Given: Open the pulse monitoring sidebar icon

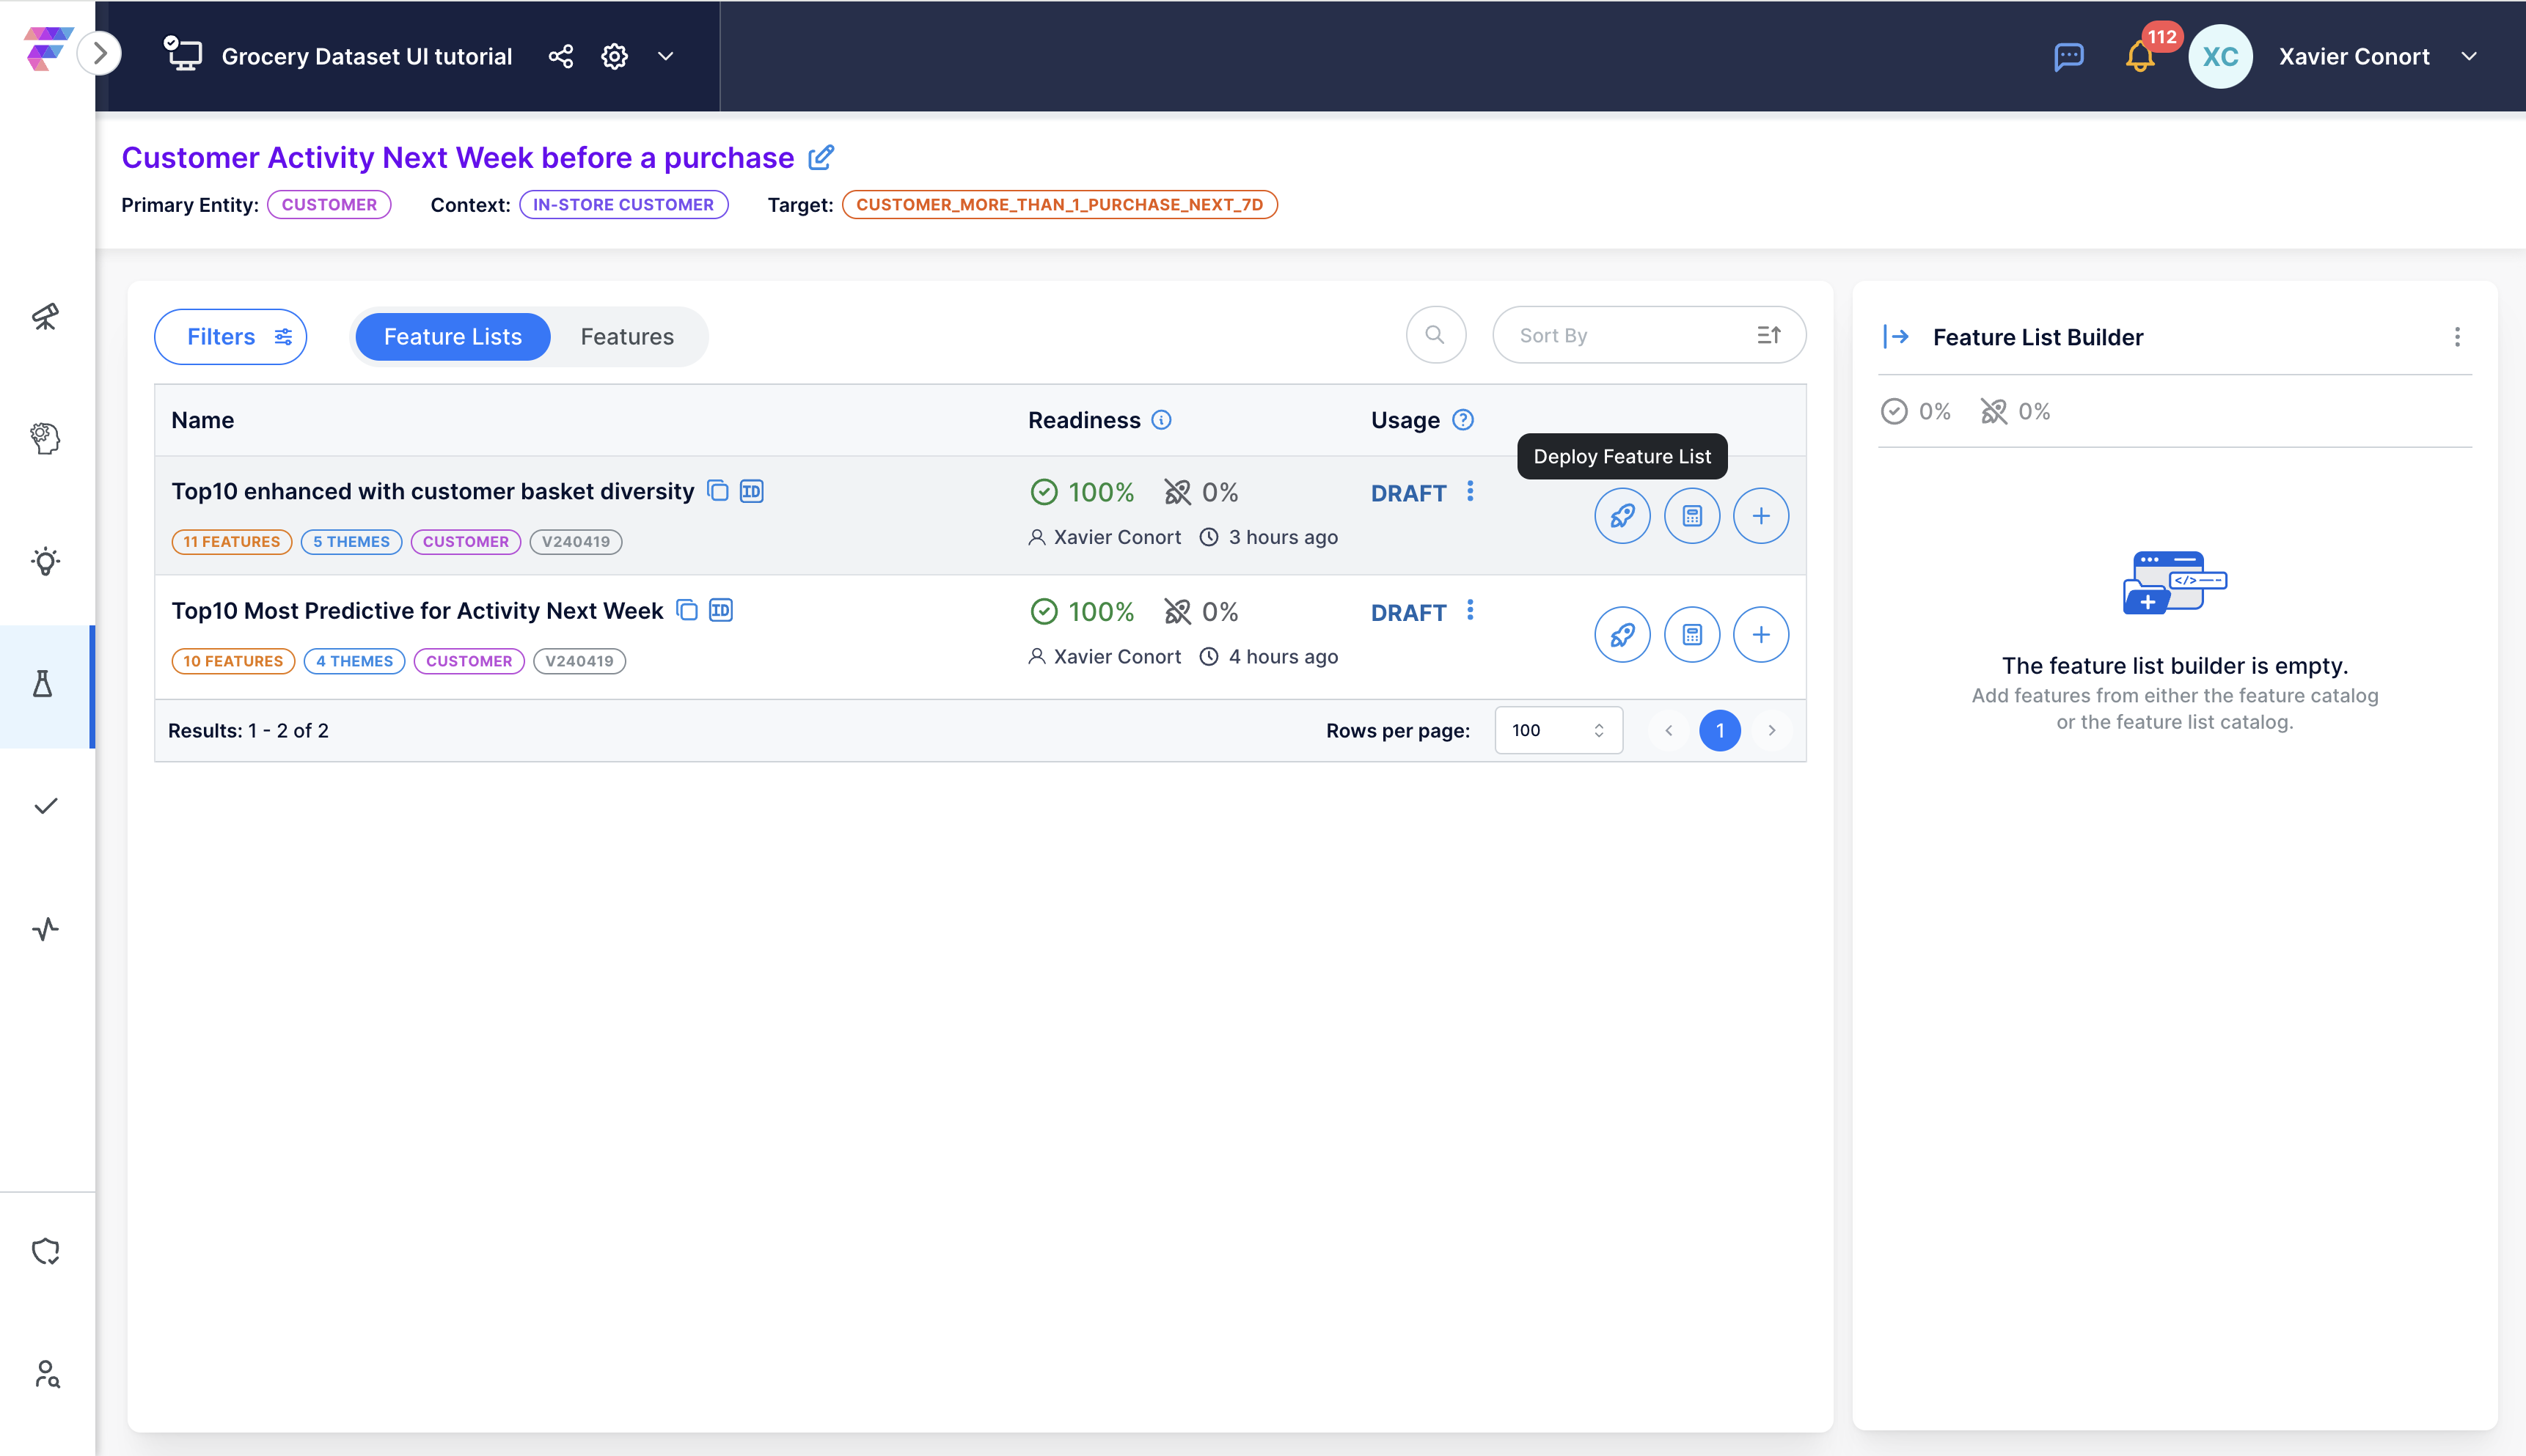Looking at the screenshot, I should 45,929.
